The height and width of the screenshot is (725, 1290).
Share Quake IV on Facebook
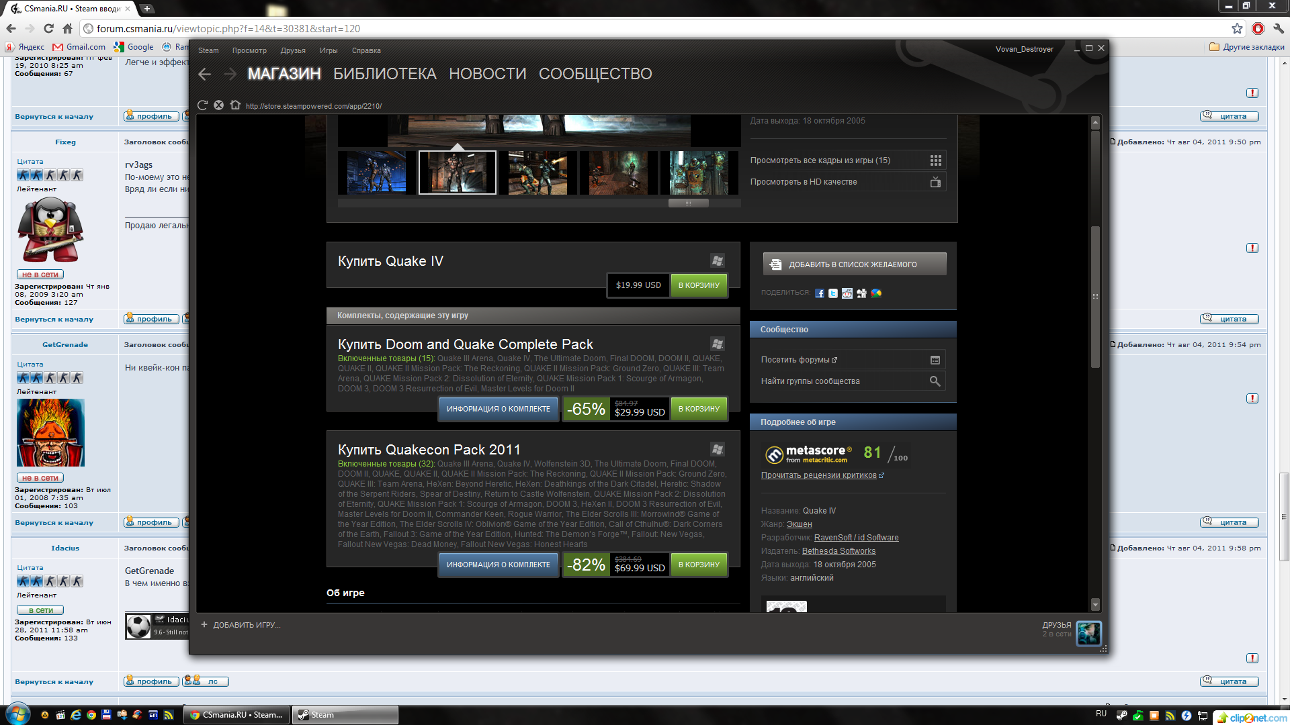point(820,293)
